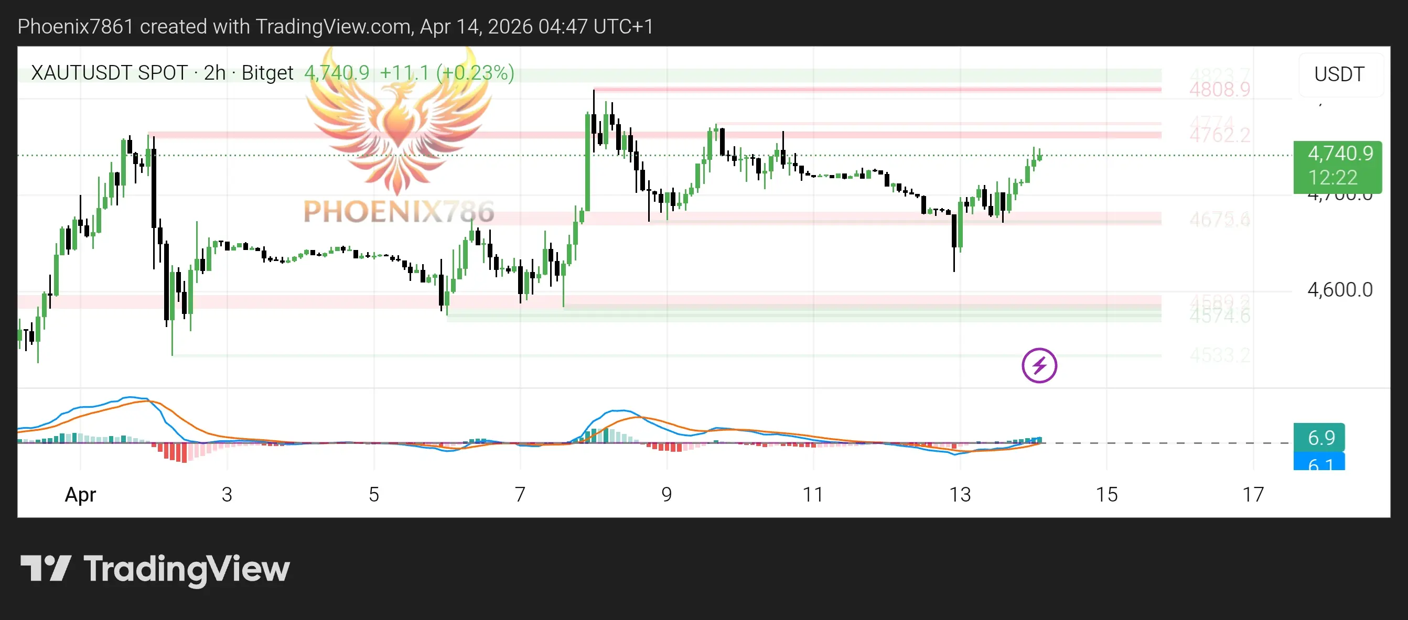Open the USDT currency selector

click(x=1339, y=74)
